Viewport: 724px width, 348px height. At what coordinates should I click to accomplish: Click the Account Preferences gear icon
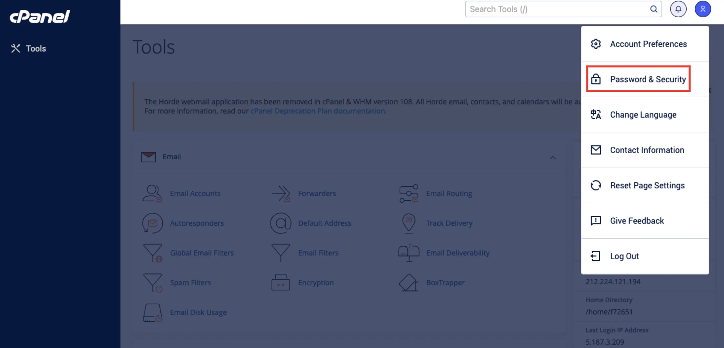coord(596,44)
